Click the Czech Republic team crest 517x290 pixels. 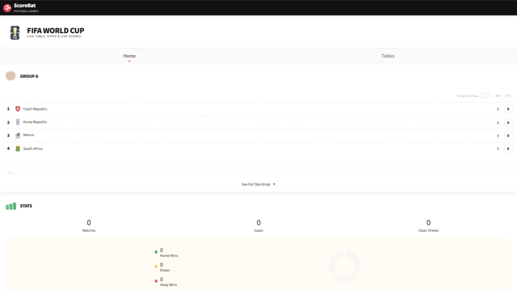pyautogui.click(x=18, y=109)
